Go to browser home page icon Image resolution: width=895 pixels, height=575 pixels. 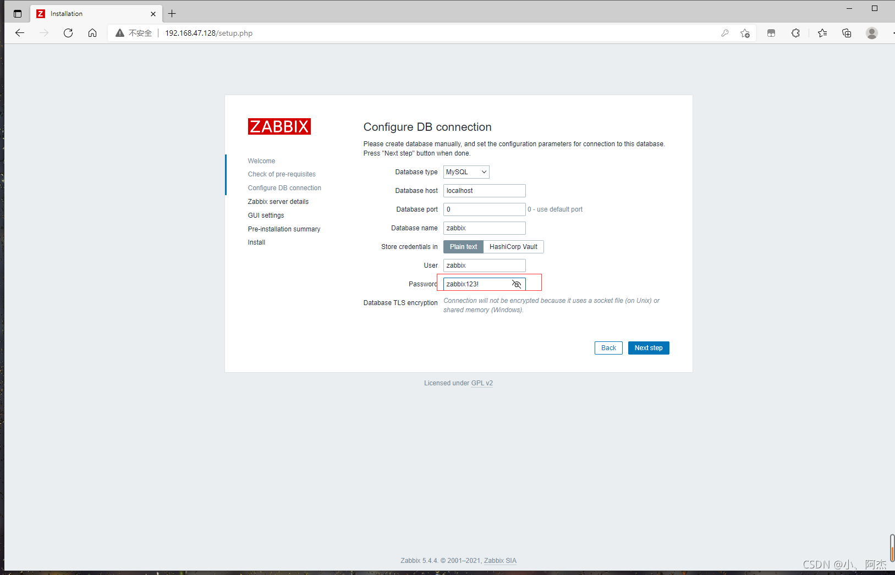click(92, 33)
